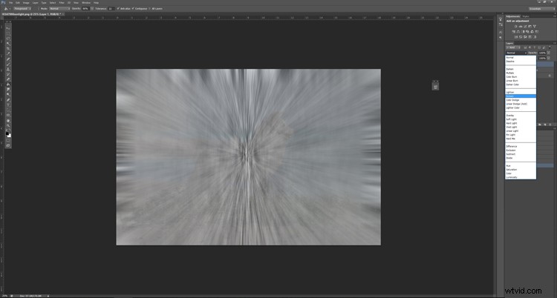Open the Foreground fill source dropdown
The image size is (557, 298).
pyautogui.click(x=22, y=8)
